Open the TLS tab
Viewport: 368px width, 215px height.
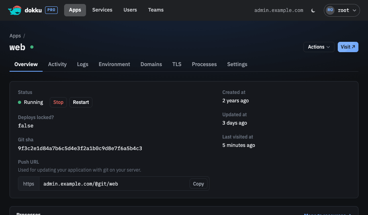coord(177,64)
